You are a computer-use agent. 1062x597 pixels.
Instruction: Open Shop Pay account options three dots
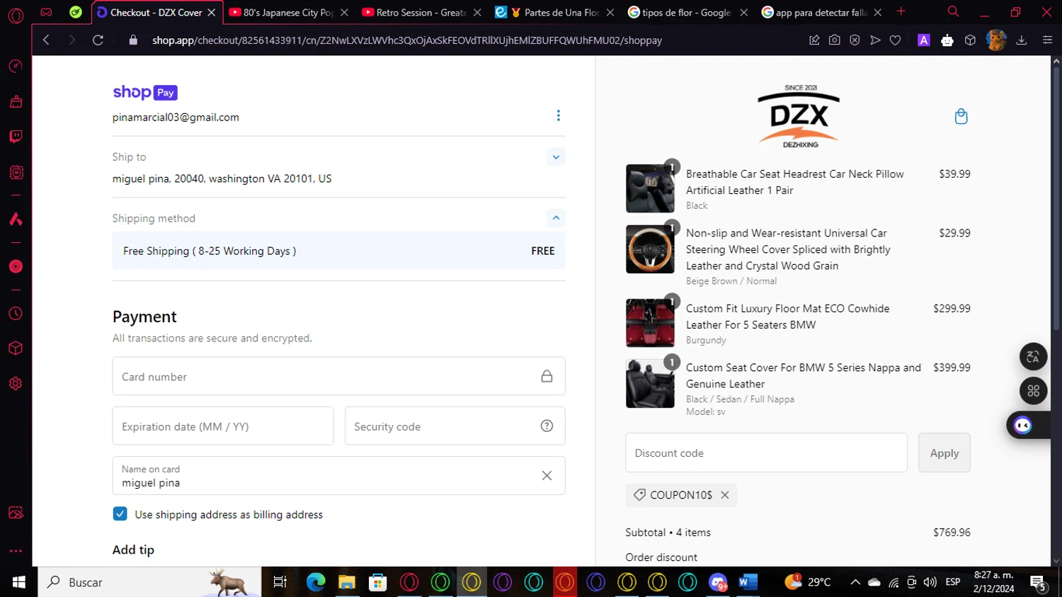pyautogui.click(x=558, y=115)
